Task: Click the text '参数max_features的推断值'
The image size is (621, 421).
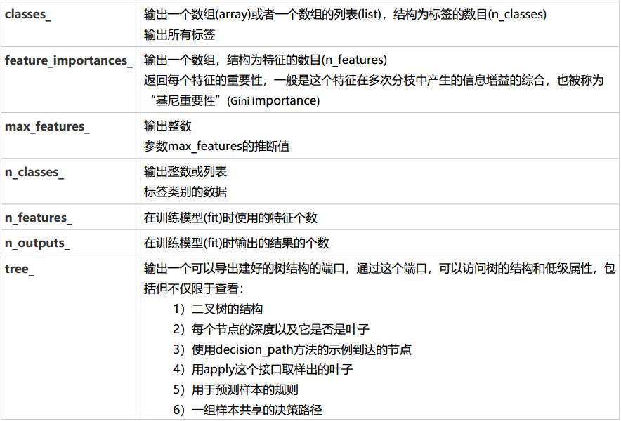Action: click(216, 146)
